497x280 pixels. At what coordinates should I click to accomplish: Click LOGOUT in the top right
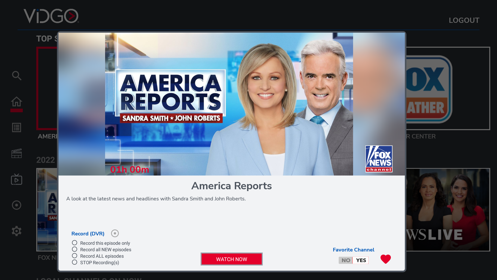click(x=464, y=20)
